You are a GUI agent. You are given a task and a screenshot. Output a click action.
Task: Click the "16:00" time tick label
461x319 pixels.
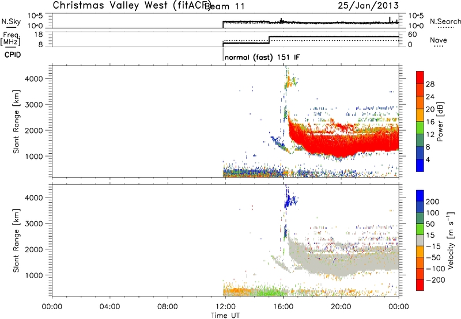pyautogui.click(x=283, y=307)
